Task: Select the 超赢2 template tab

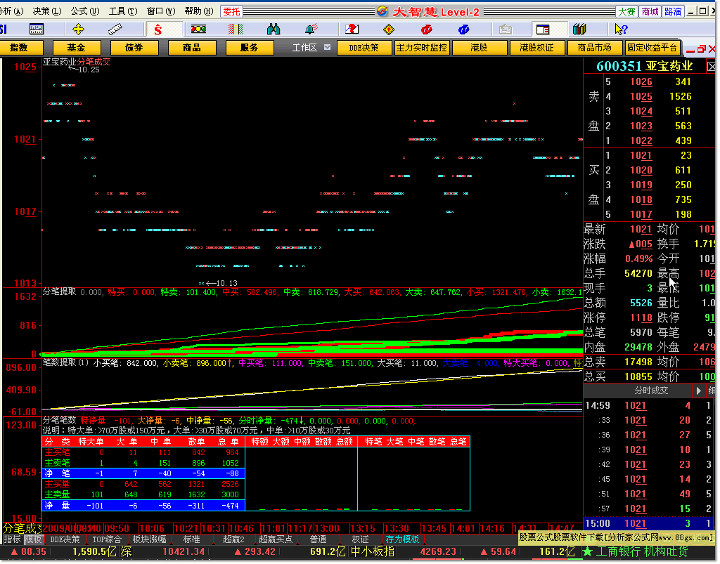Action: click(233, 539)
